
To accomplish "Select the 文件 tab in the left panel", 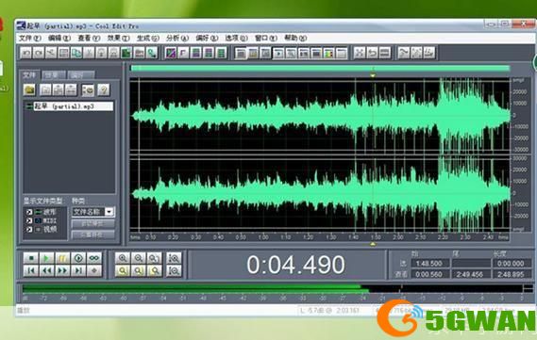I will click(29, 74).
